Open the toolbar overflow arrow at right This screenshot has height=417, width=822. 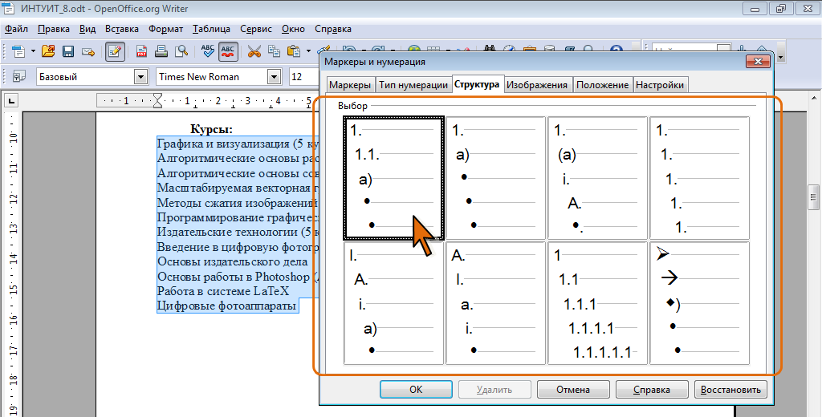[780, 57]
